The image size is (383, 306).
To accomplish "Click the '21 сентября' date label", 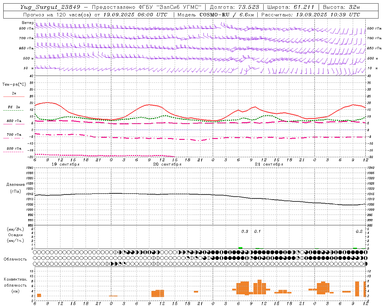I will tap(269, 164).
